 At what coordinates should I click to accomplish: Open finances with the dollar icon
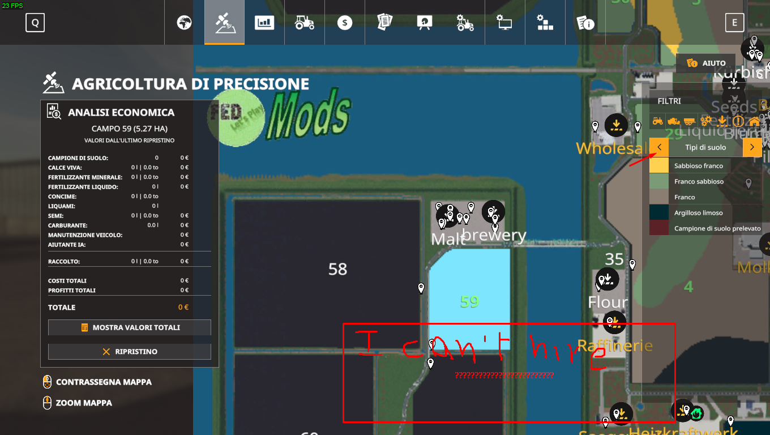tap(344, 23)
